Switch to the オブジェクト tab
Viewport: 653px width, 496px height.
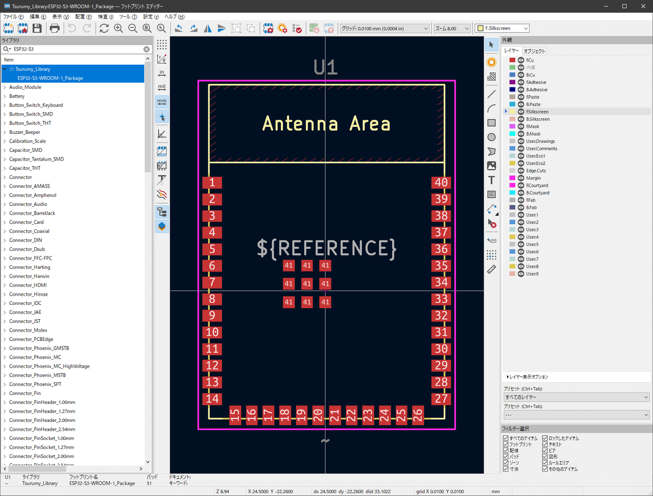click(534, 51)
